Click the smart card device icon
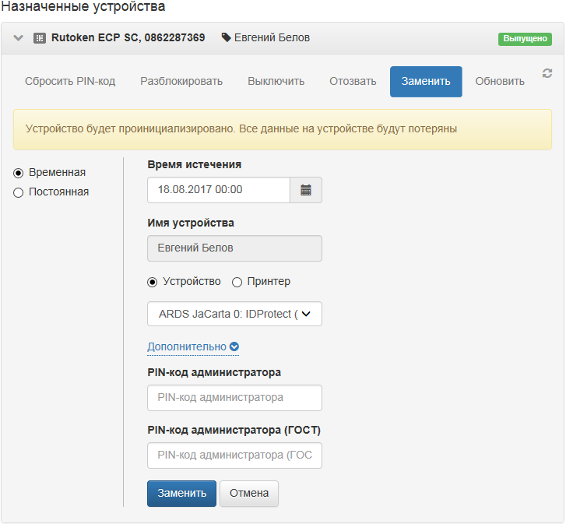 [40, 37]
